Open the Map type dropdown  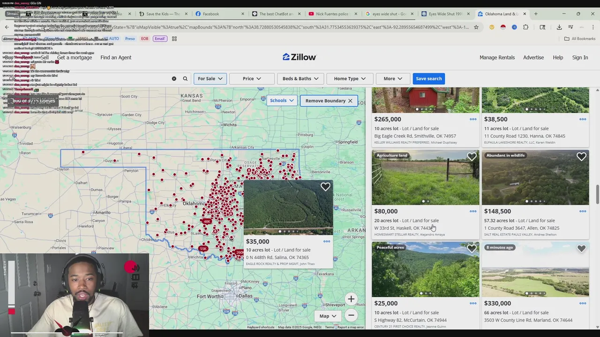[x=328, y=316]
